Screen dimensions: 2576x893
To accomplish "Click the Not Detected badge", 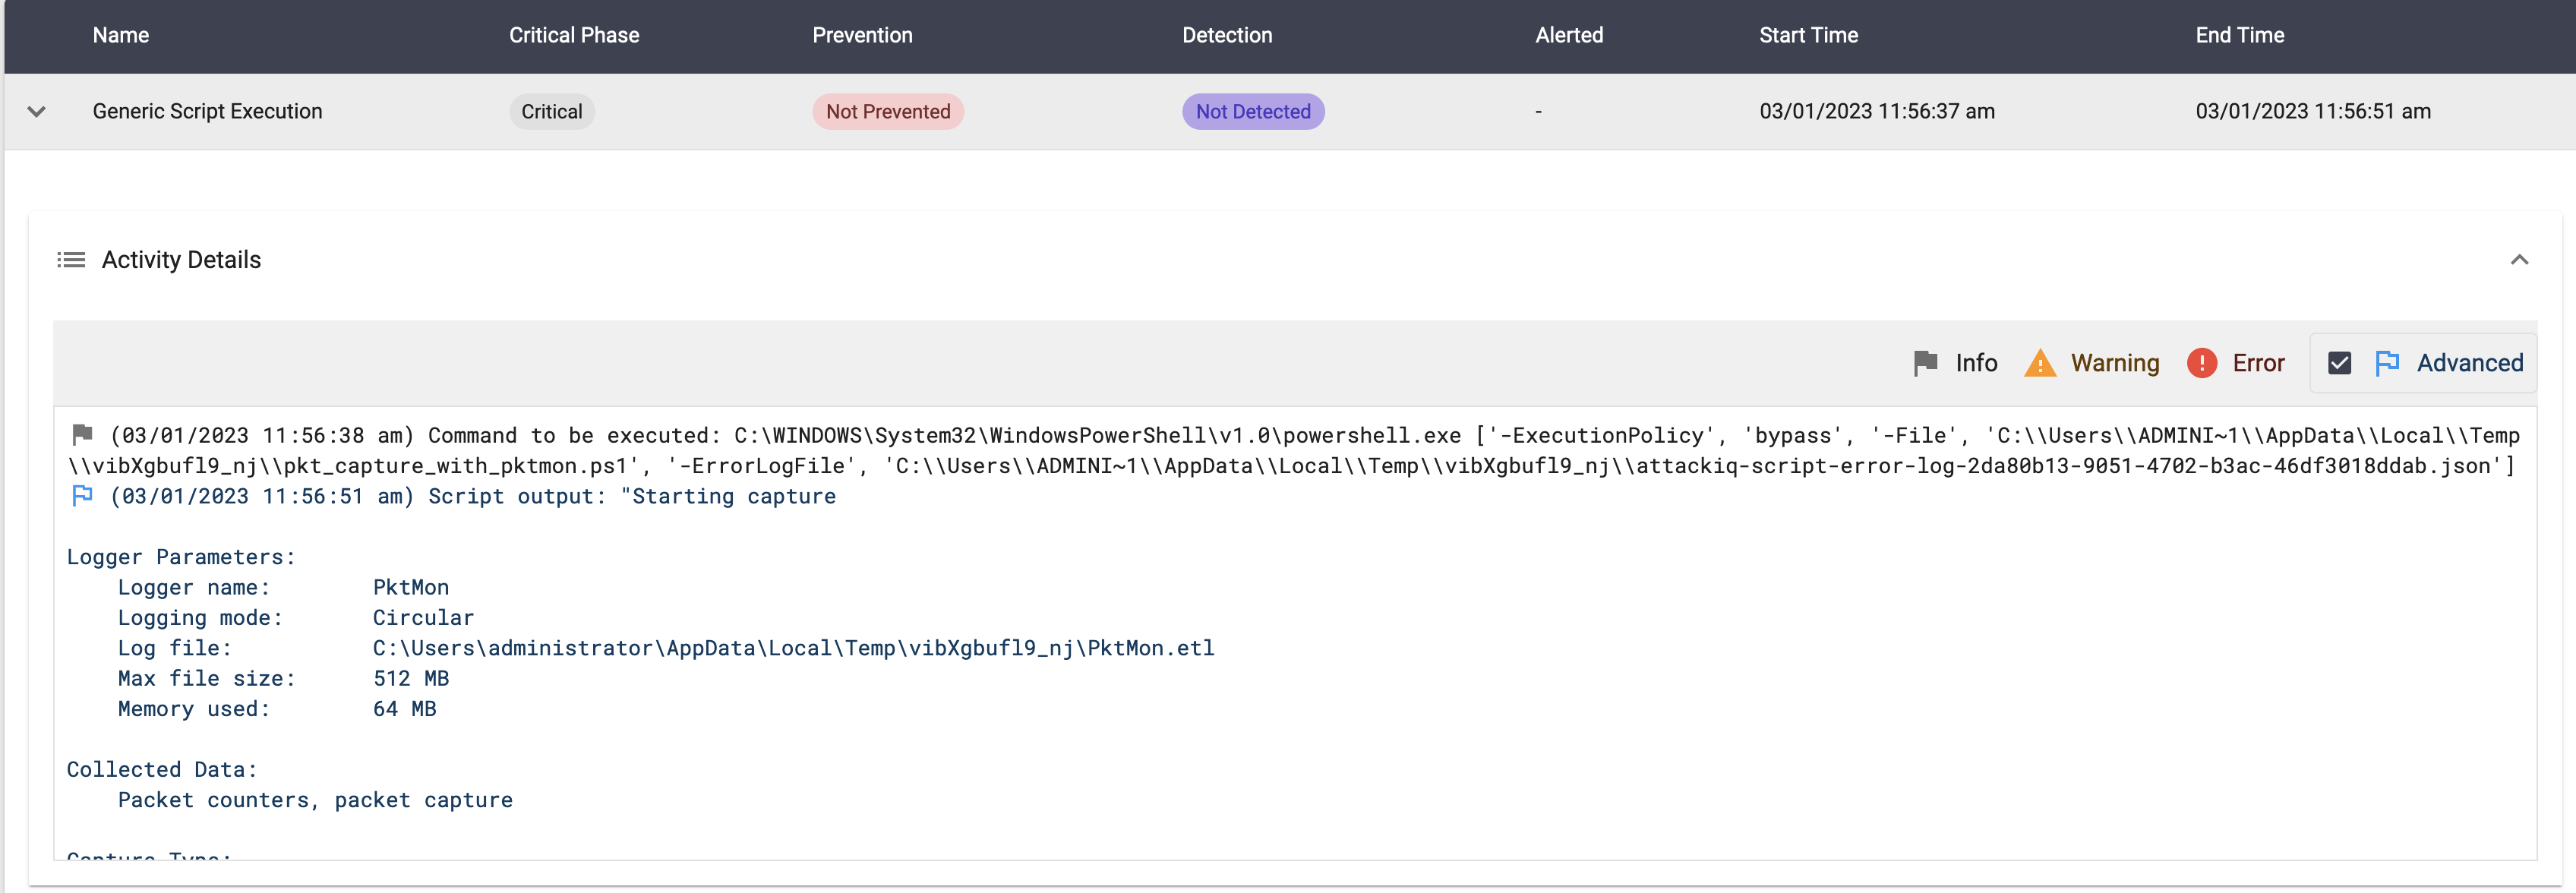I will coord(1252,111).
